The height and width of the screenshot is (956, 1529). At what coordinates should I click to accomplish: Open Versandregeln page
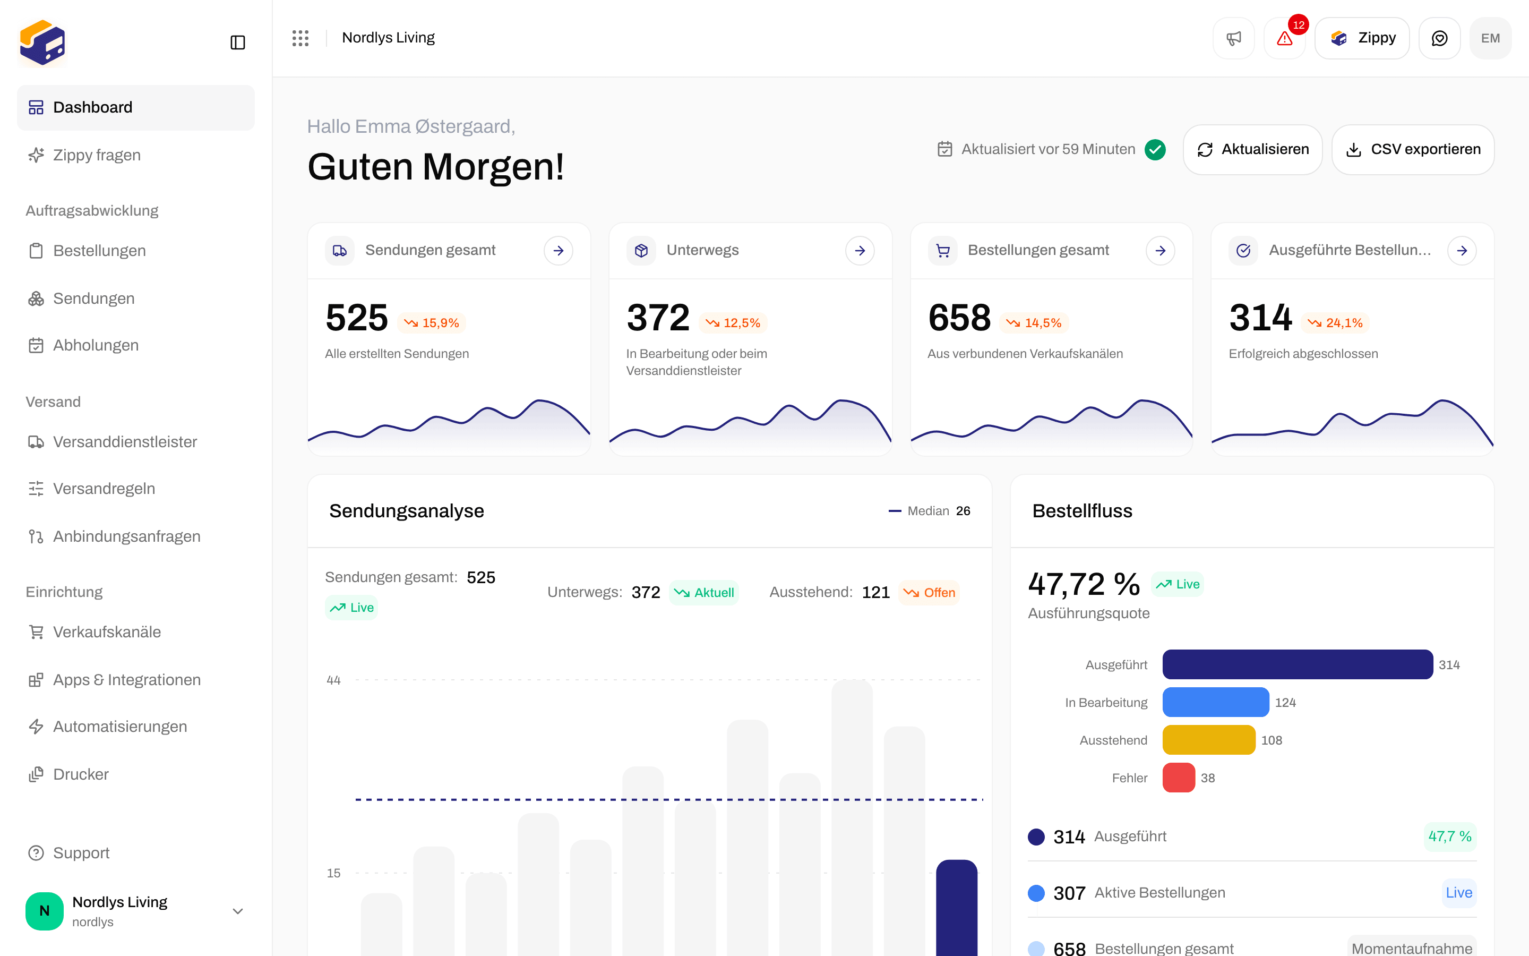(x=136, y=489)
